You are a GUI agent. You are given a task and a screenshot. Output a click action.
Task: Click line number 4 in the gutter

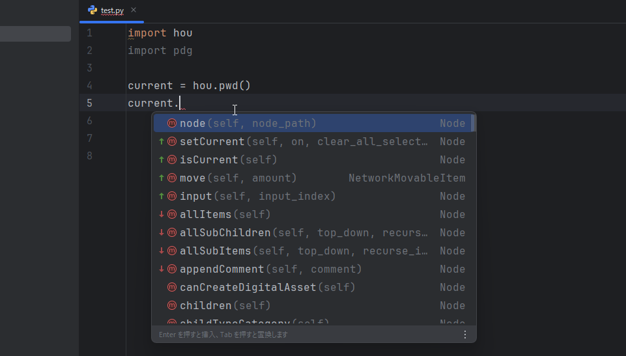click(x=89, y=86)
